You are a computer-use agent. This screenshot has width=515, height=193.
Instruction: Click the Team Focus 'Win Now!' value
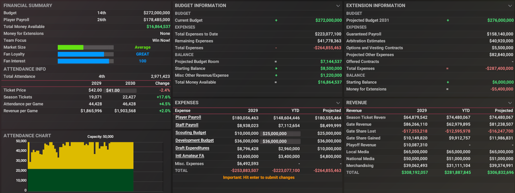point(161,40)
